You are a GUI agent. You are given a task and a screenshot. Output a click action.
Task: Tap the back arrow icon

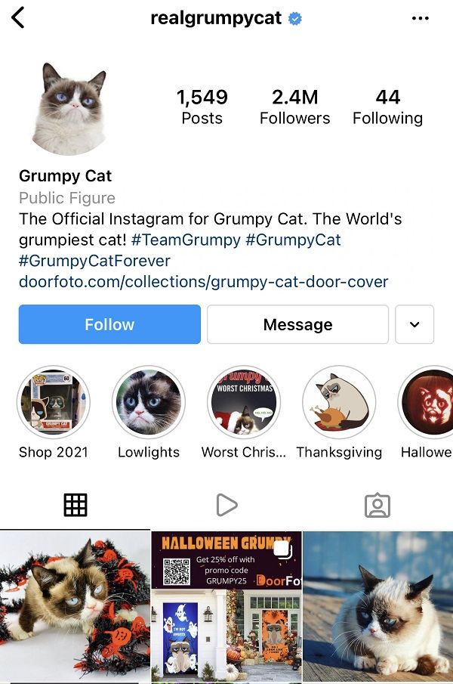click(18, 18)
